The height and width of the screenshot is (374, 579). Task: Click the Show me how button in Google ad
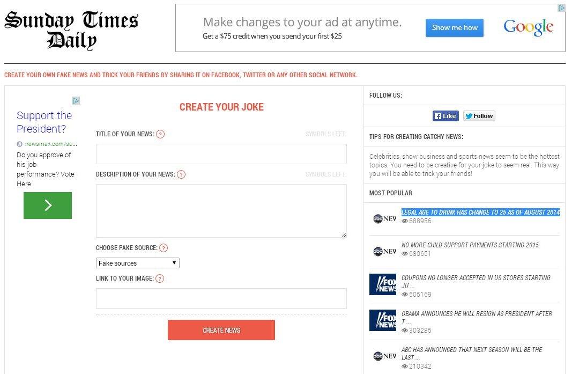click(x=455, y=28)
